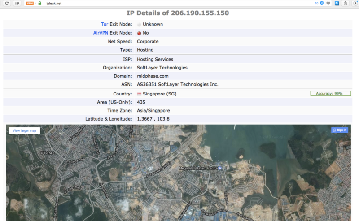Click the blue S extension icon
Screen dimensions: 359x221
[x=337, y=3]
